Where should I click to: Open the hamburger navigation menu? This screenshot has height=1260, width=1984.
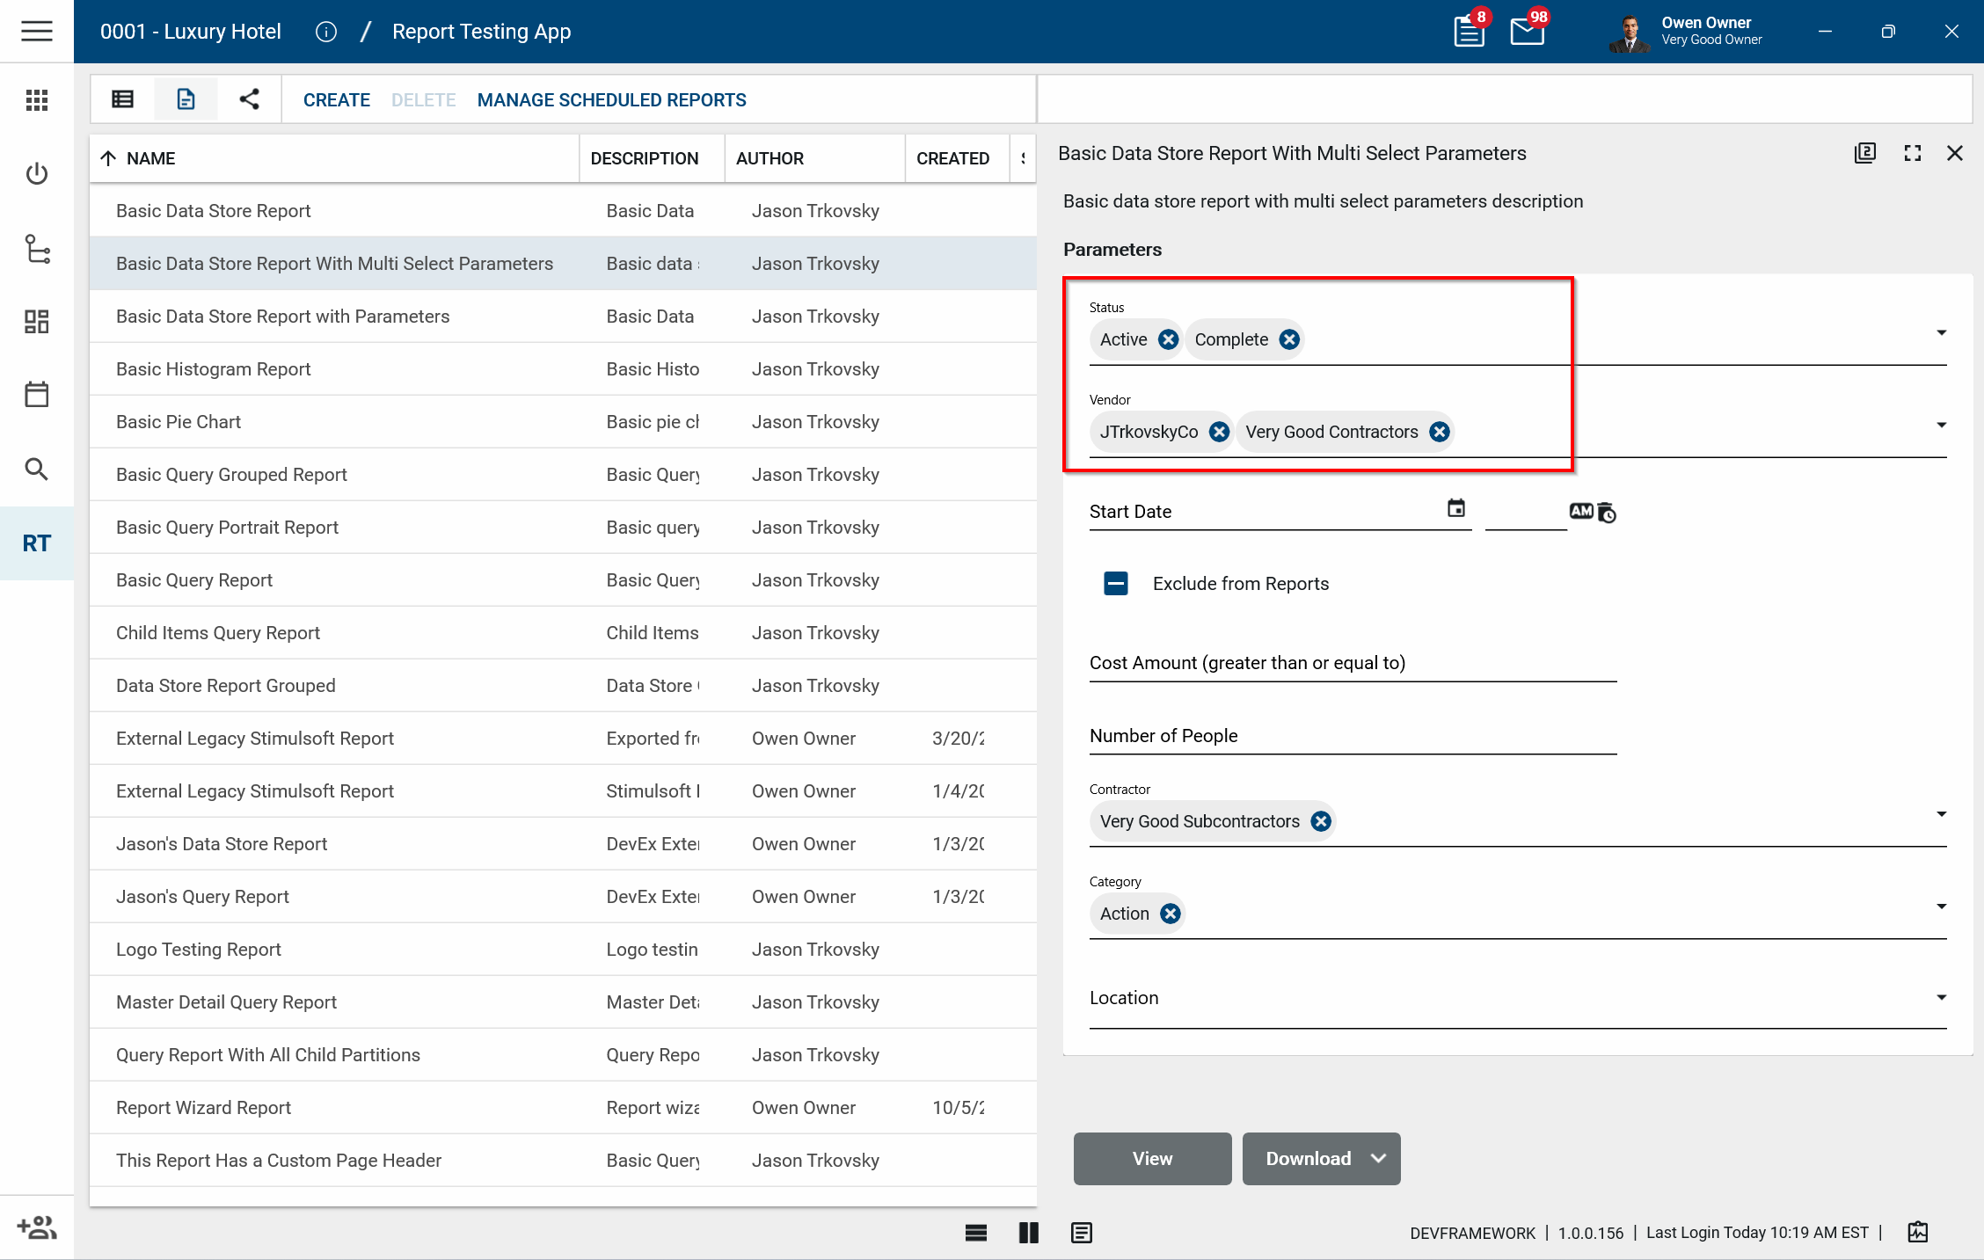37,32
